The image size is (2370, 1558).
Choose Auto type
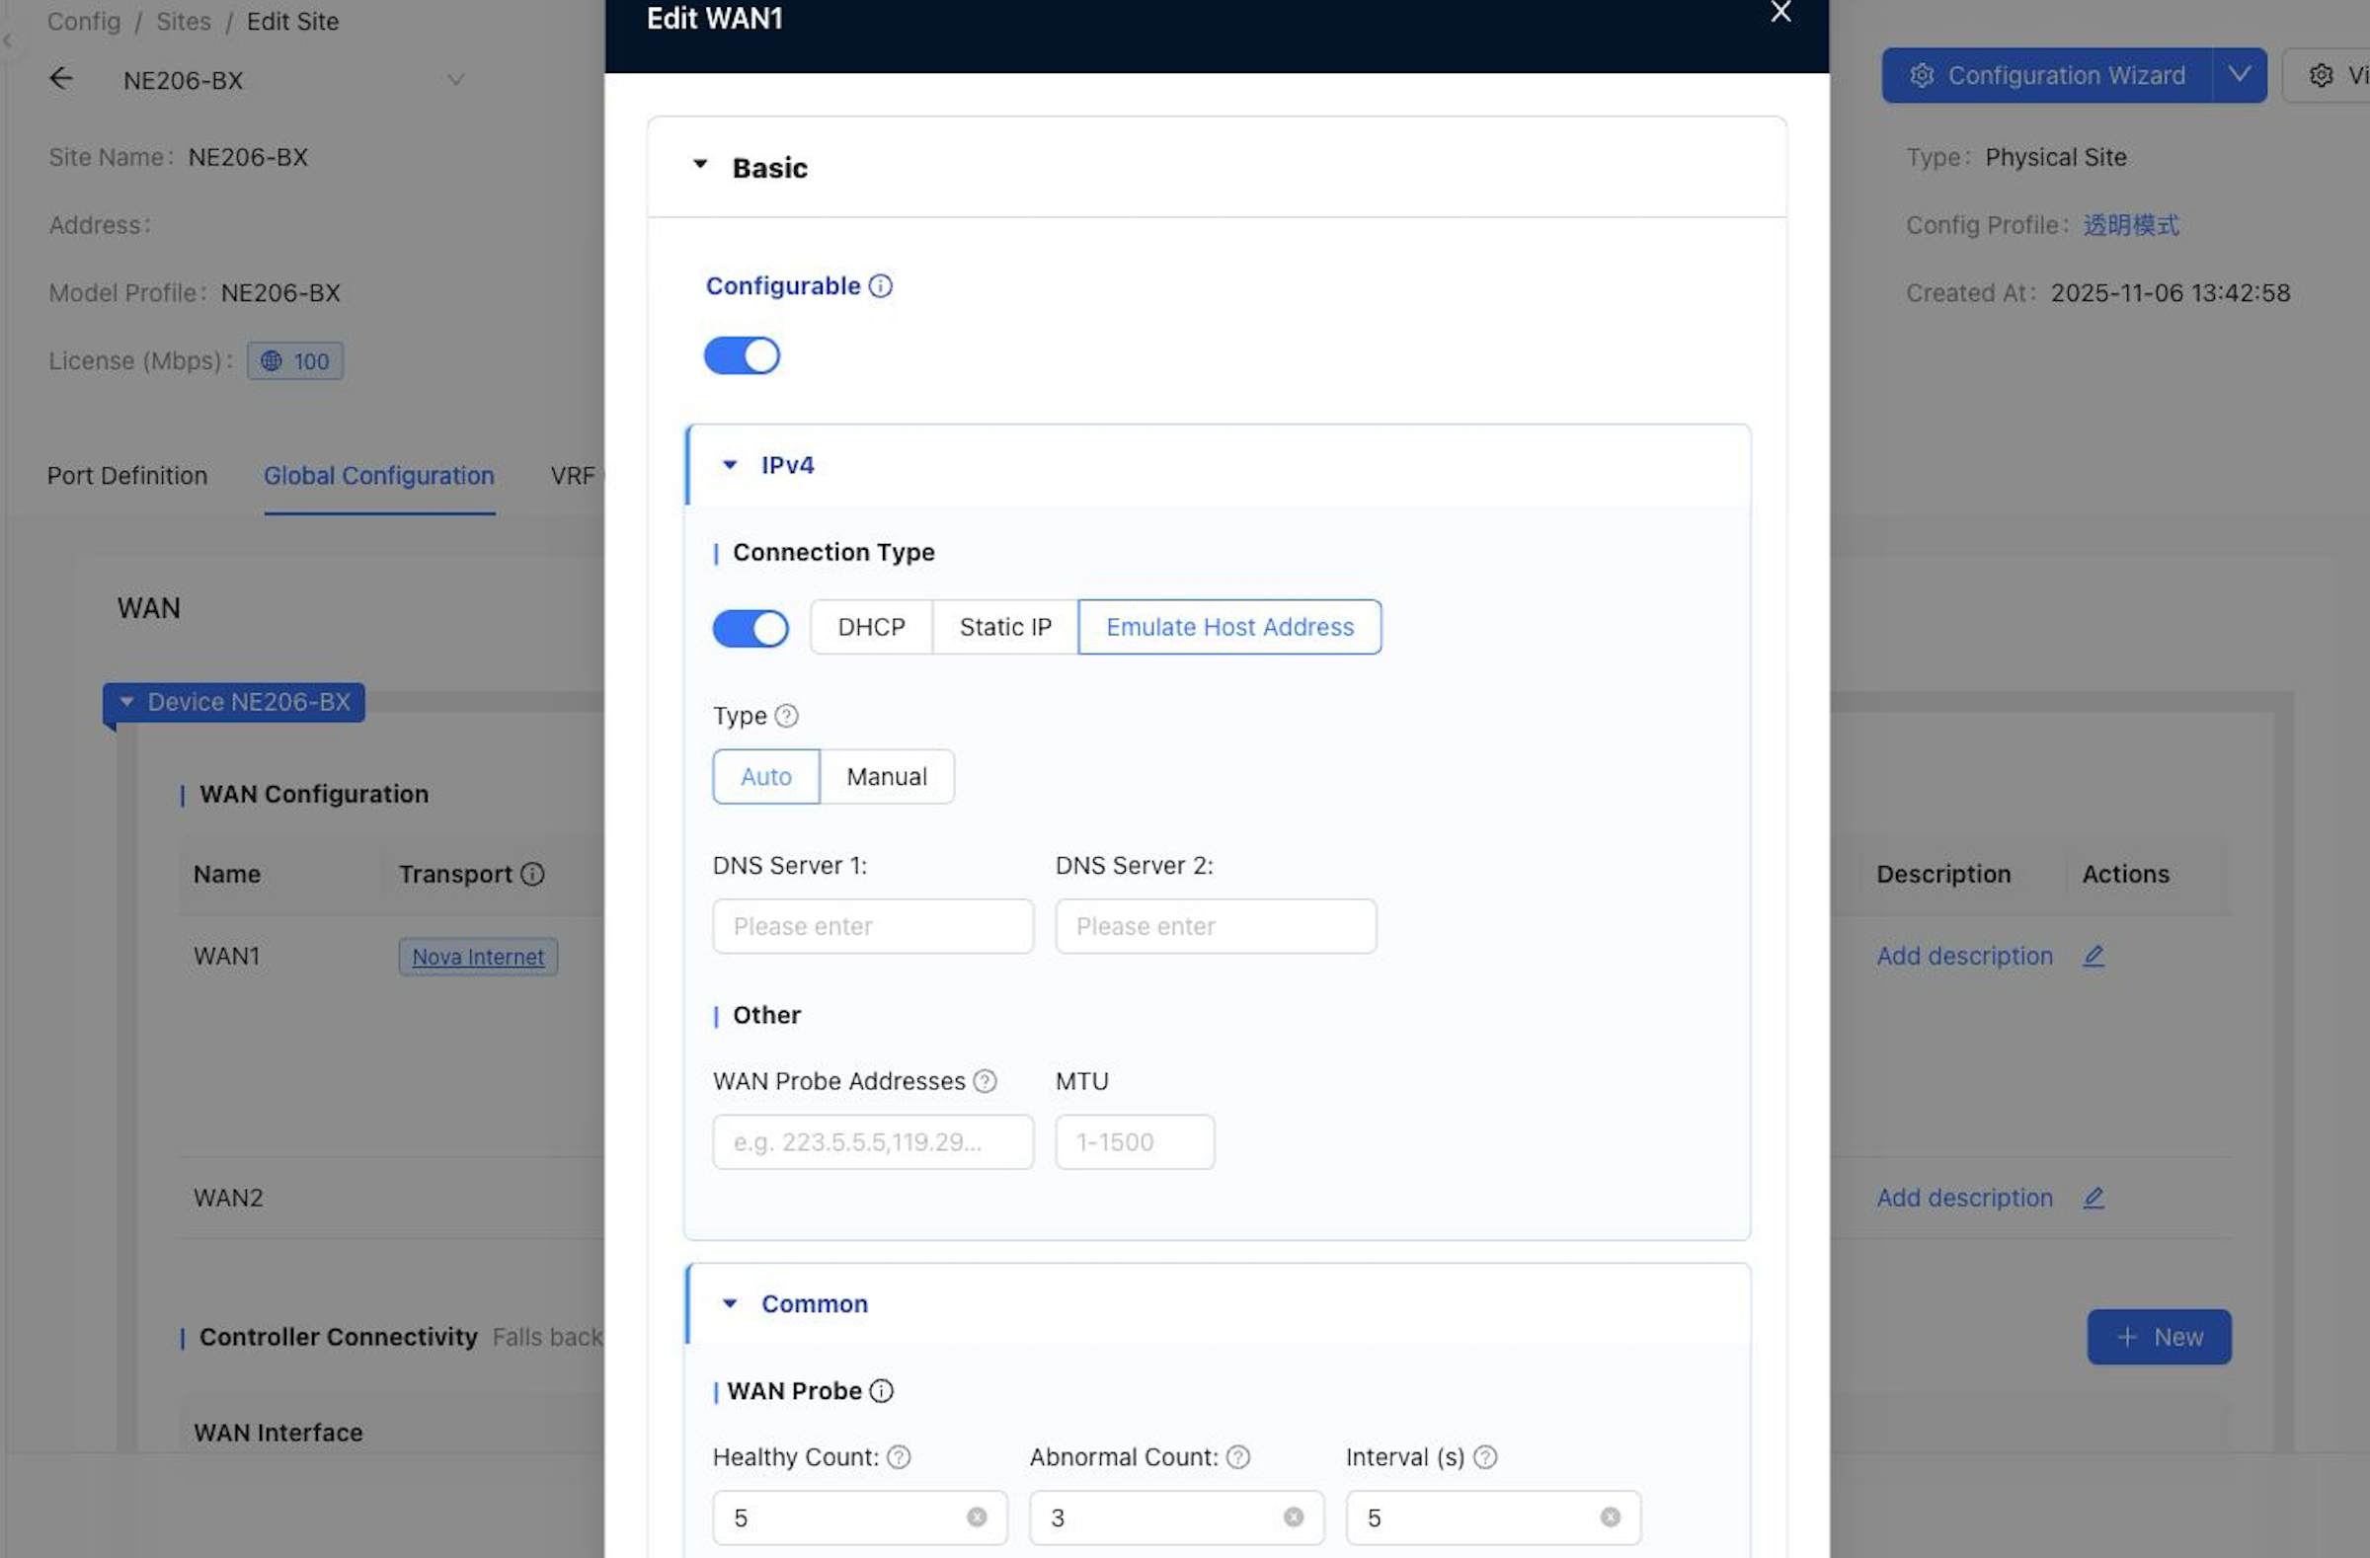(x=765, y=776)
